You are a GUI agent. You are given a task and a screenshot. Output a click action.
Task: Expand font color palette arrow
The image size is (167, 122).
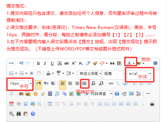(x=134, y=63)
